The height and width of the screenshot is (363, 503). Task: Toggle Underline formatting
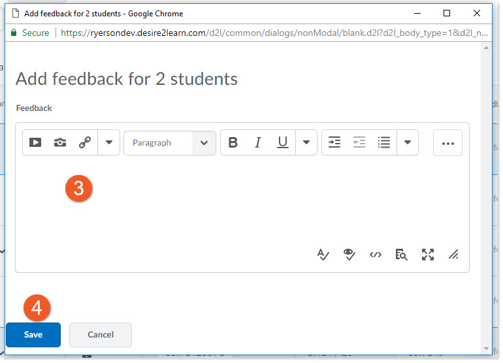282,142
